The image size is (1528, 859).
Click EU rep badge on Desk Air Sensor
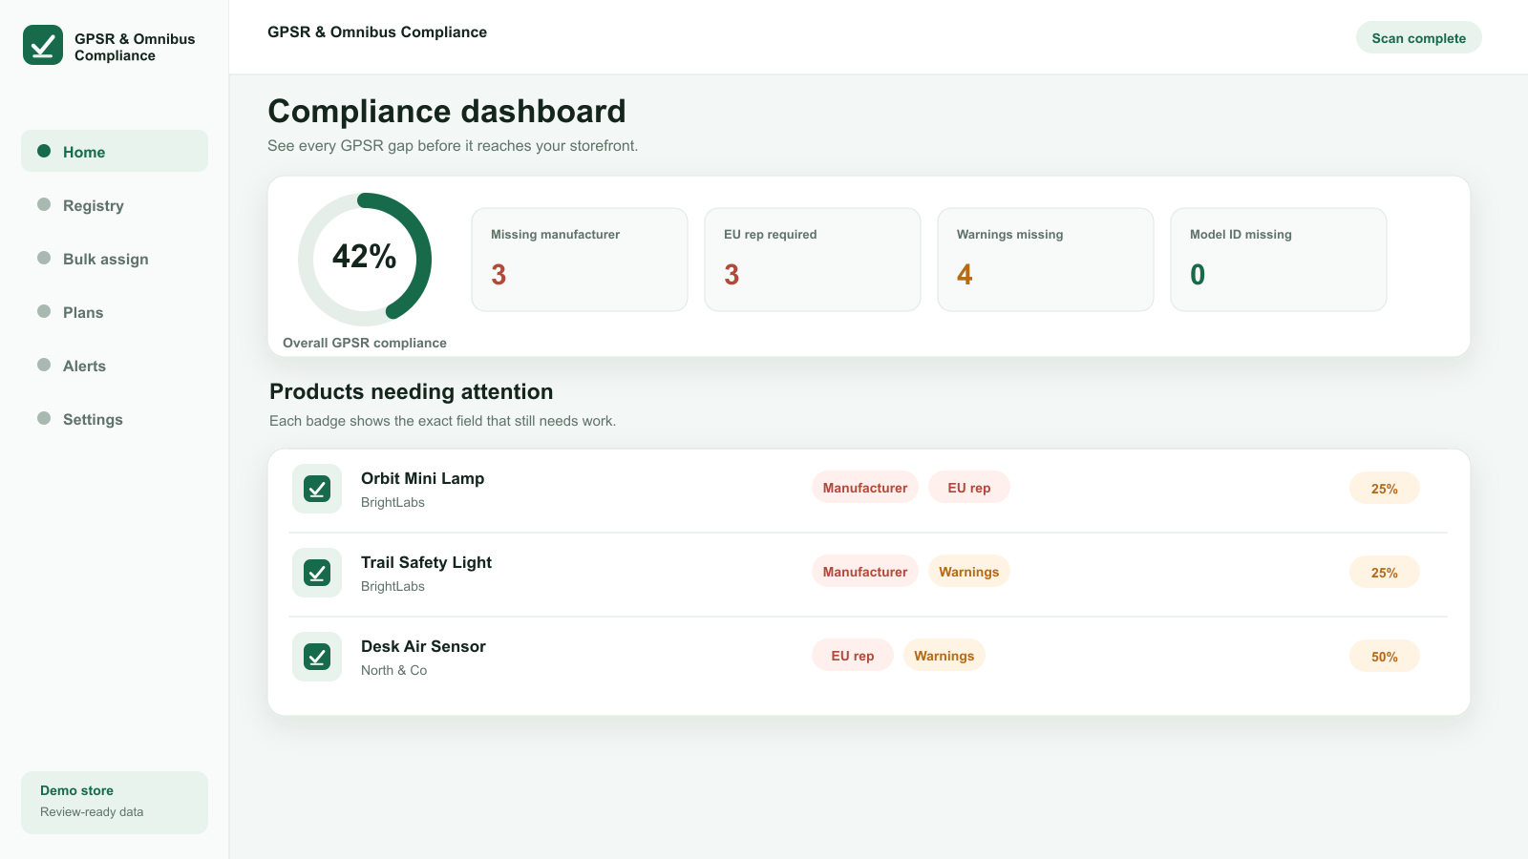tap(853, 655)
